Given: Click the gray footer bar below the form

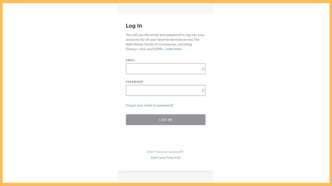Looking at the screenshot, I should pos(165,176).
